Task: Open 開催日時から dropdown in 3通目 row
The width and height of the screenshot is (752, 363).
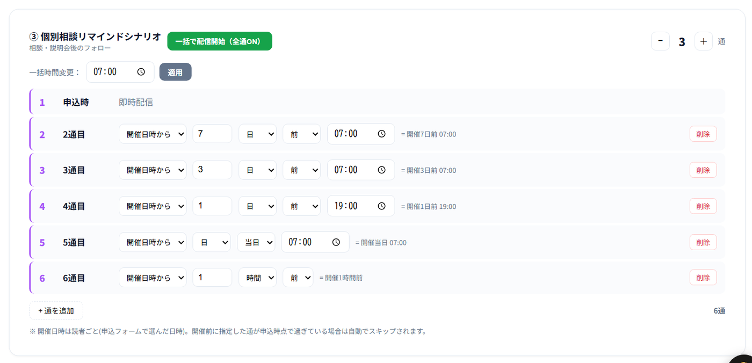Action: tap(153, 170)
